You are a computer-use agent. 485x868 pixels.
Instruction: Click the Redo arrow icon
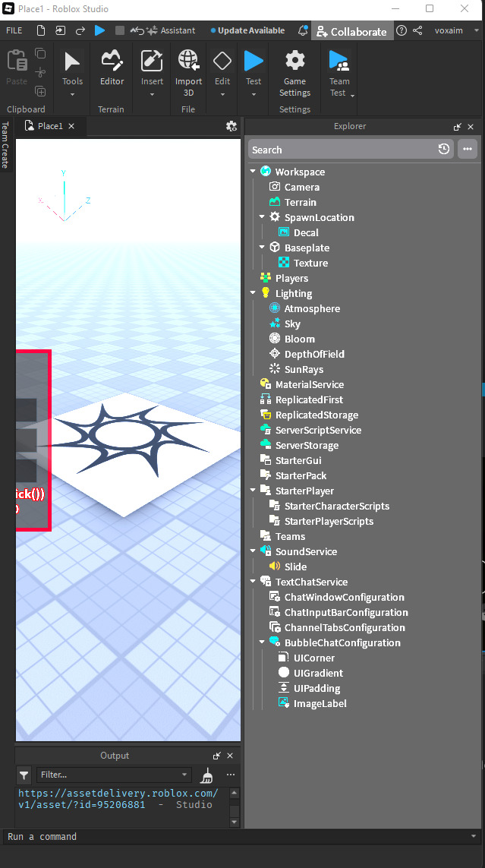click(80, 30)
